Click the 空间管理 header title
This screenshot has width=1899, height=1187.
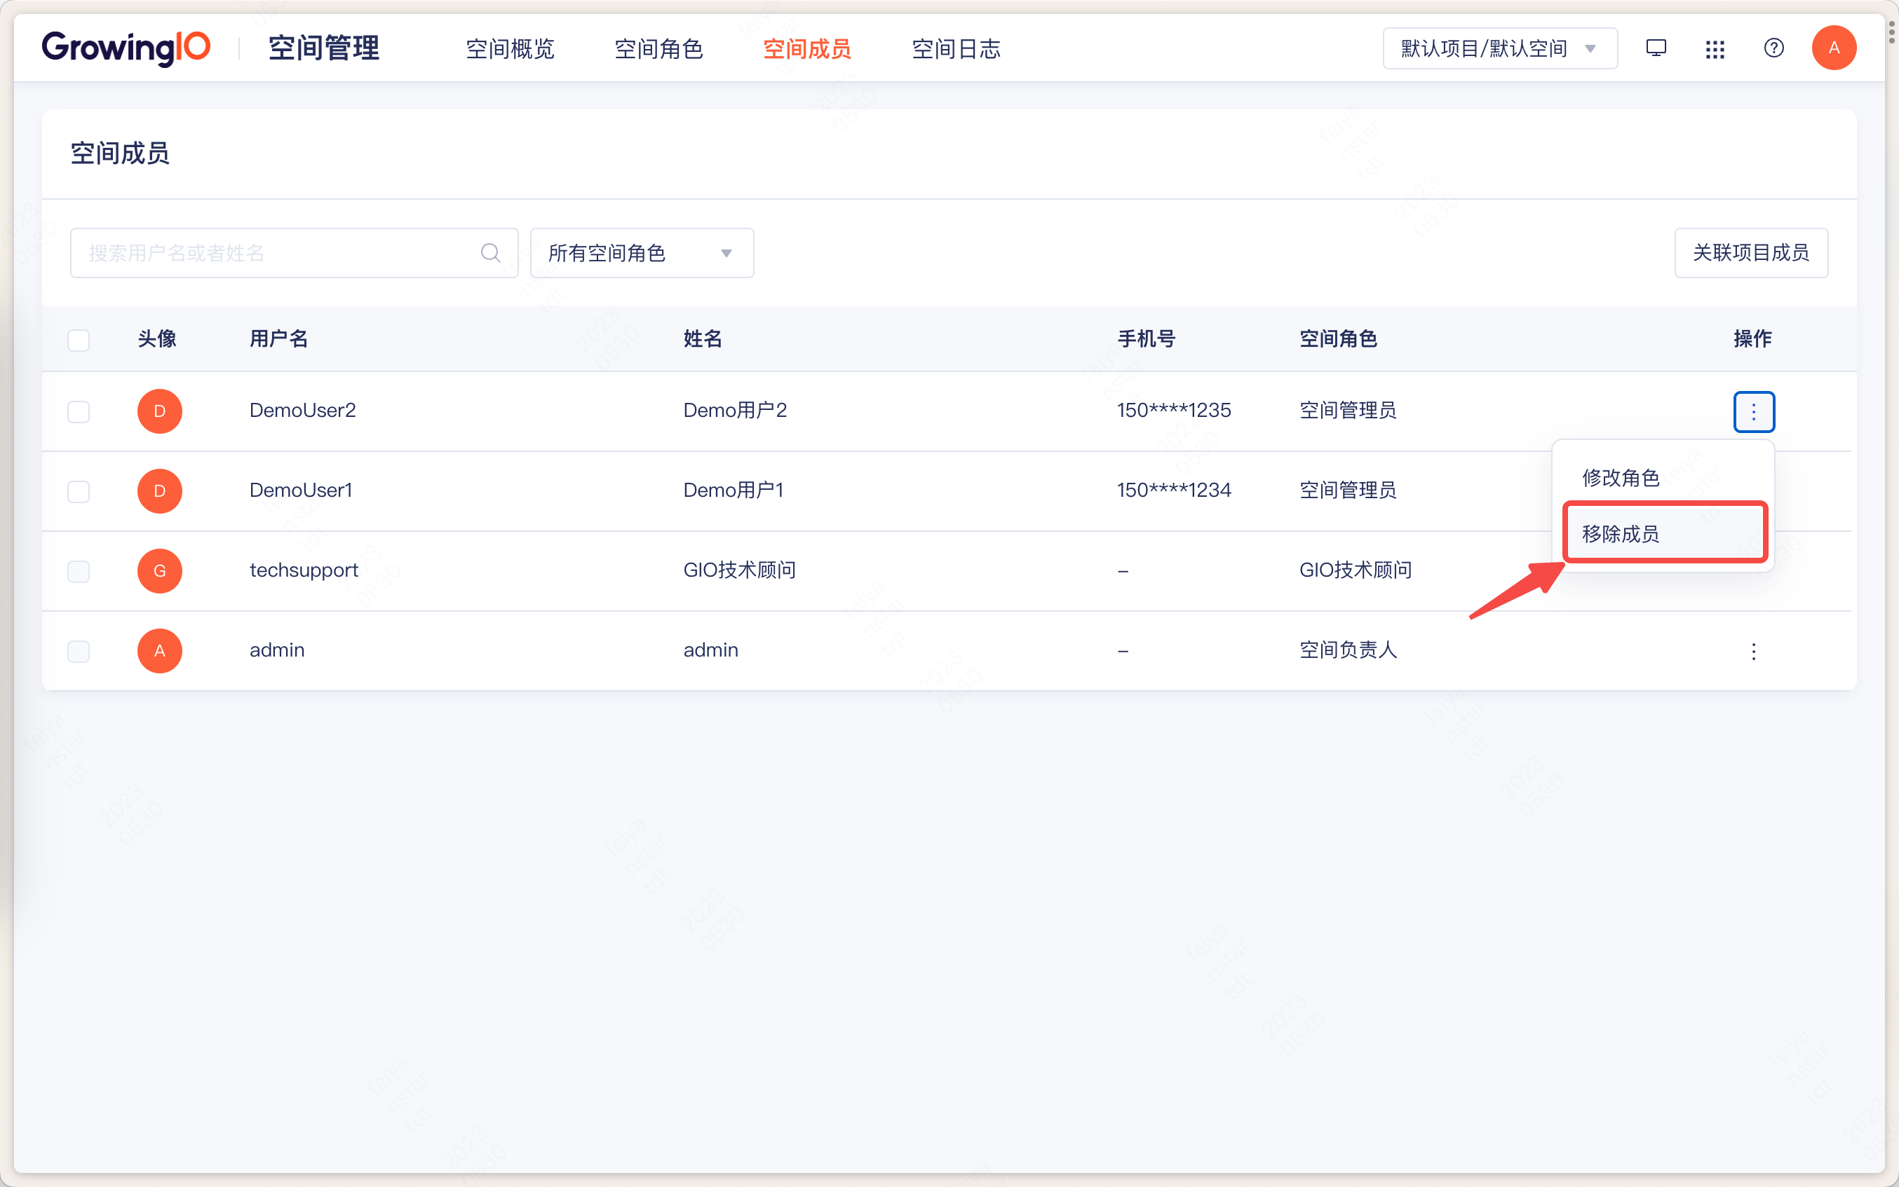[x=324, y=48]
